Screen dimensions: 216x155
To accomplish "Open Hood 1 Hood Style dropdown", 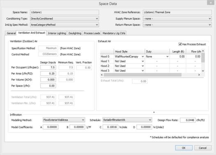I will coord(129,61).
